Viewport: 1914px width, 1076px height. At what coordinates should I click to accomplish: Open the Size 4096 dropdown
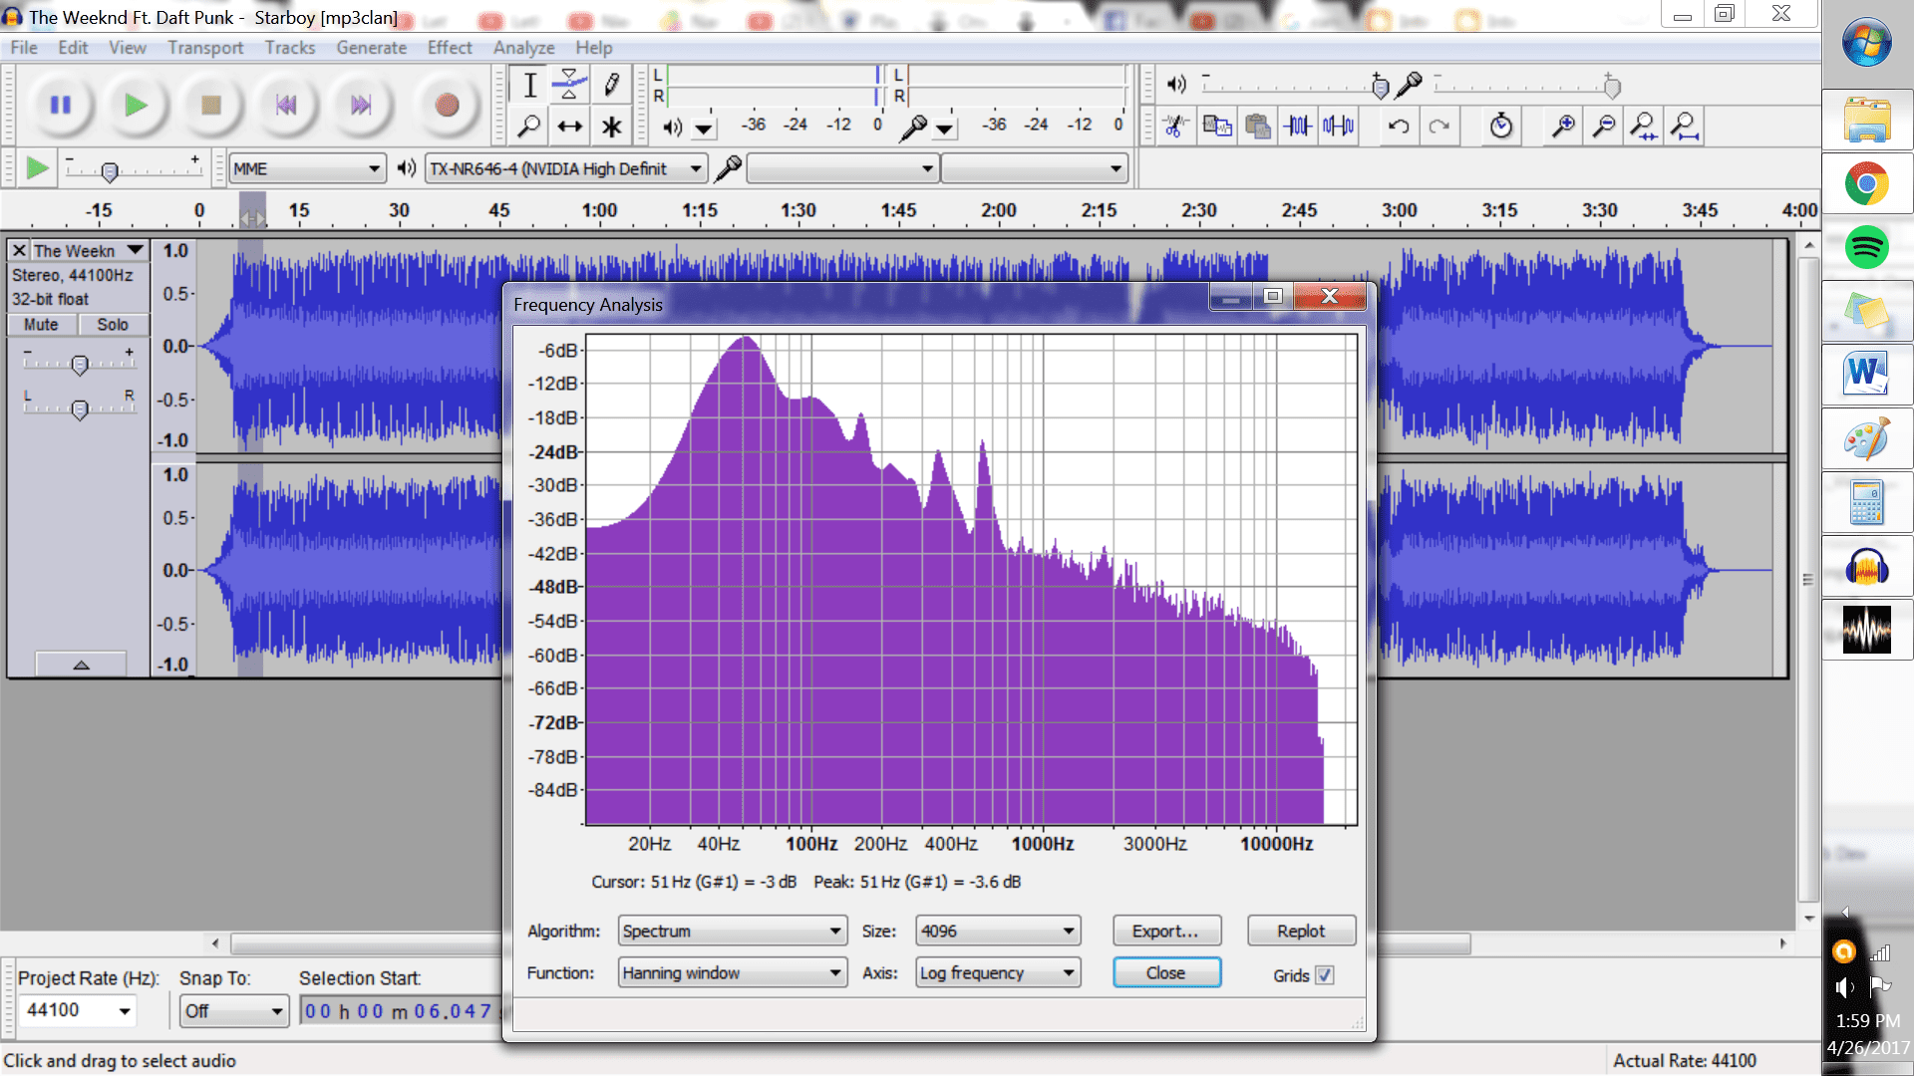[998, 931]
